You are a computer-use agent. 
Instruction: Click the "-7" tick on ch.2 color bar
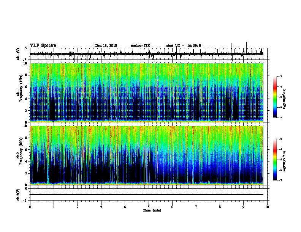click(x=280, y=180)
